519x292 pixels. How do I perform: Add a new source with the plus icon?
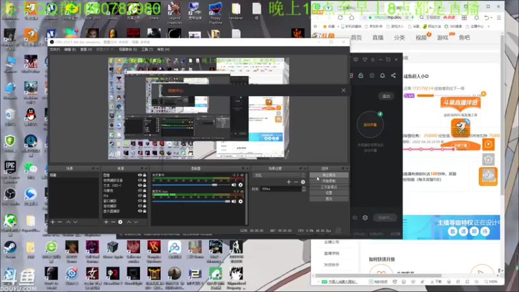tap(106, 222)
